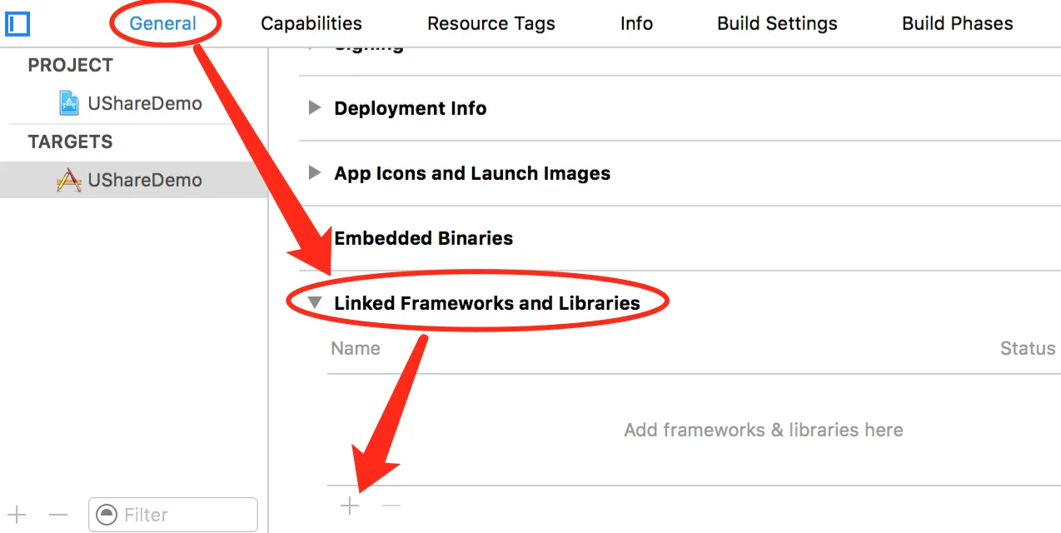Go to the Build Settings tab
This screenshot has width=1061, height=533.
coord(777,23)
